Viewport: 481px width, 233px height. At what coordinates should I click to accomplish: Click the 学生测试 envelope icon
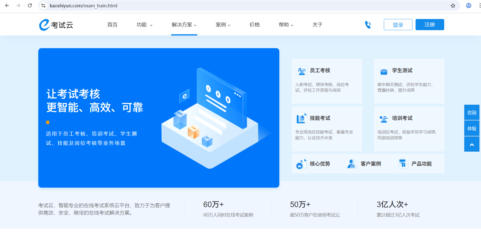coord(384,71)
